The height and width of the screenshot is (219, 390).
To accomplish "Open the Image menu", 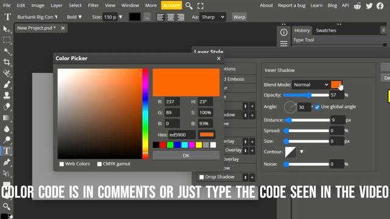I will point(38,5).
